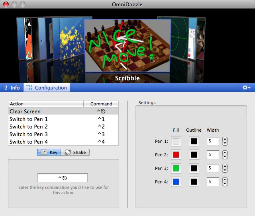Open the gear action menu
The image size is (255, 216).
[x=246, y=88]
